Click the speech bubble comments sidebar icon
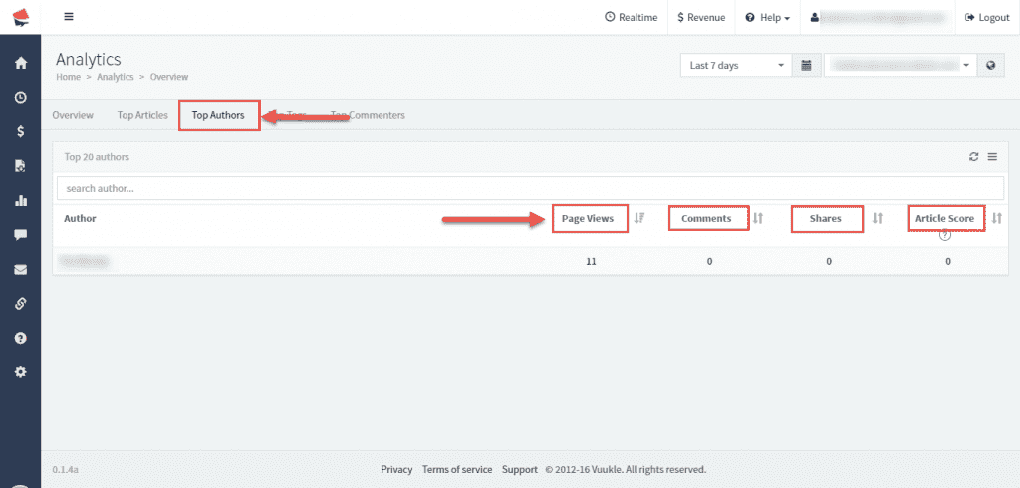Image resolution: width=1020 pixels, height=488 pixels. tap(20, 235)
